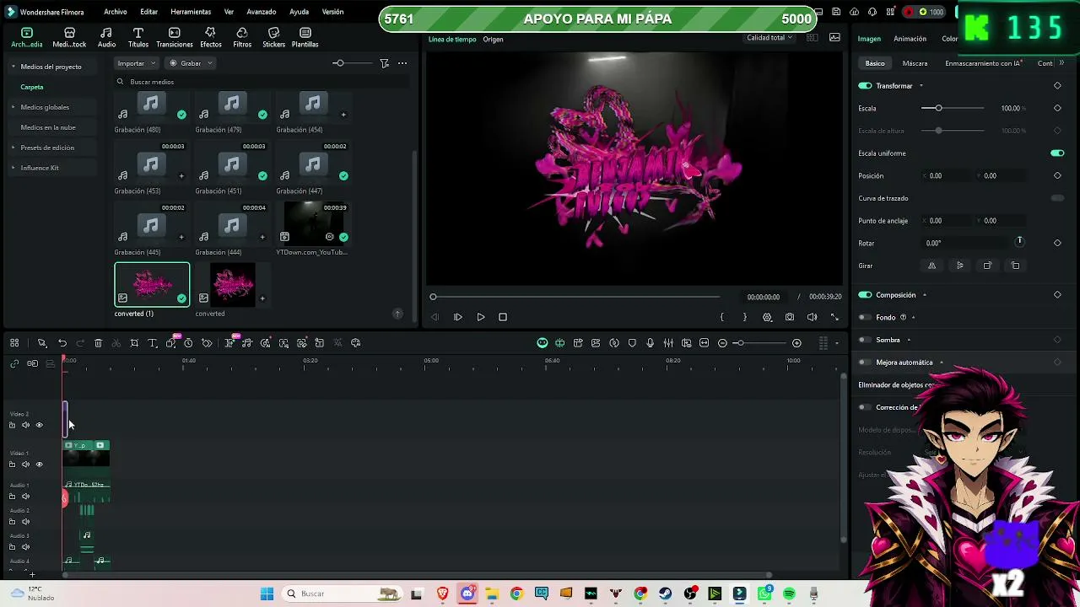The image size is (1080, 607).
Task: Toggle the Transformar switch
Action: coord(865,86)
